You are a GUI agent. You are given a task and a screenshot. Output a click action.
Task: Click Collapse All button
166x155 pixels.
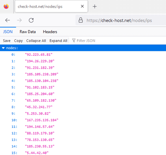36,41
